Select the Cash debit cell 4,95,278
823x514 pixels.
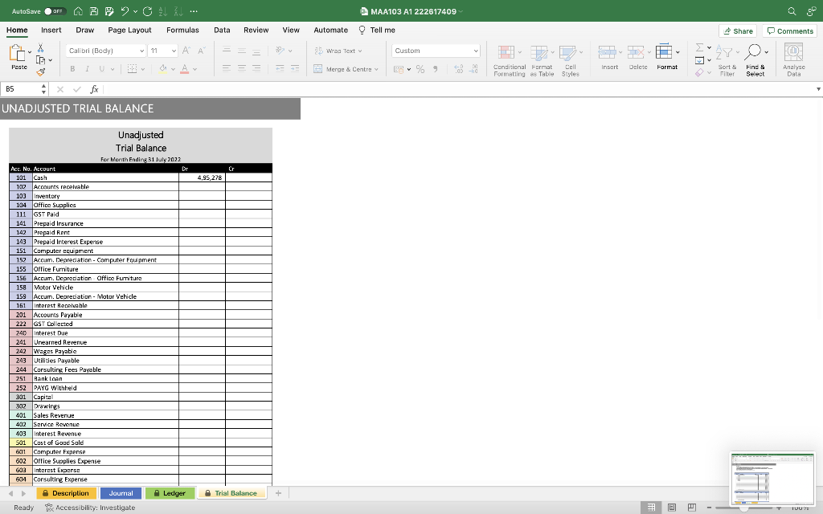[x=202, y=177]
